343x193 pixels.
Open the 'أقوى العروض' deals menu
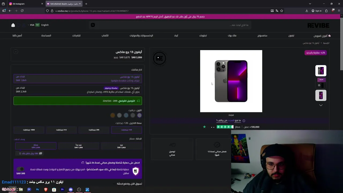coord(322,36)
